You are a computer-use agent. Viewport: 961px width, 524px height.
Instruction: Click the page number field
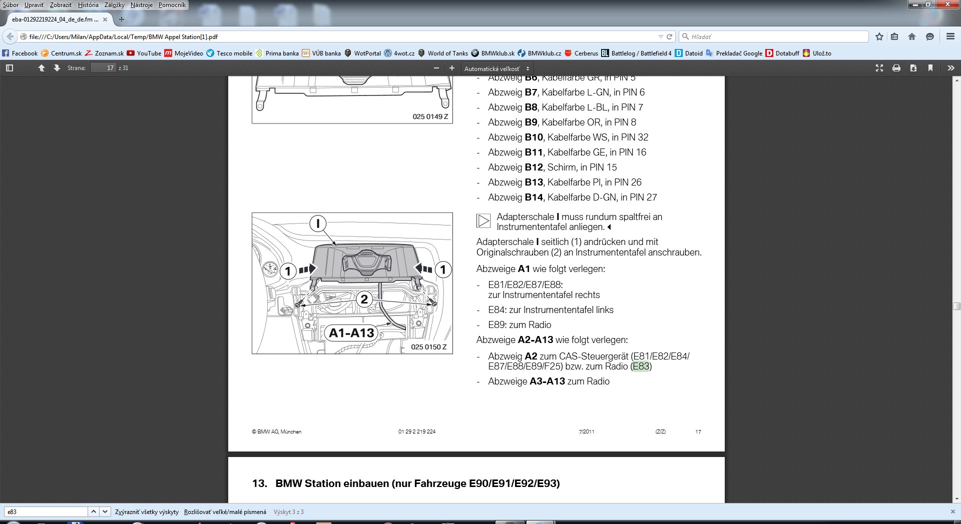coord(104,68)
